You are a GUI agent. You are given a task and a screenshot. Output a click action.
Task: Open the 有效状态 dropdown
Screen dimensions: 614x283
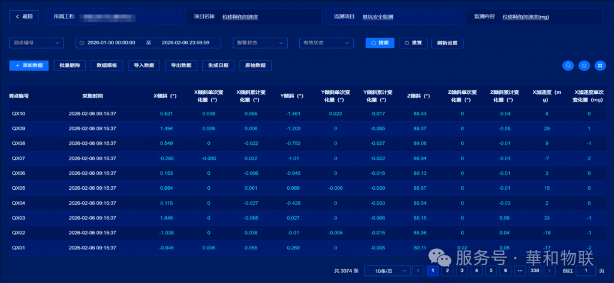326,42
